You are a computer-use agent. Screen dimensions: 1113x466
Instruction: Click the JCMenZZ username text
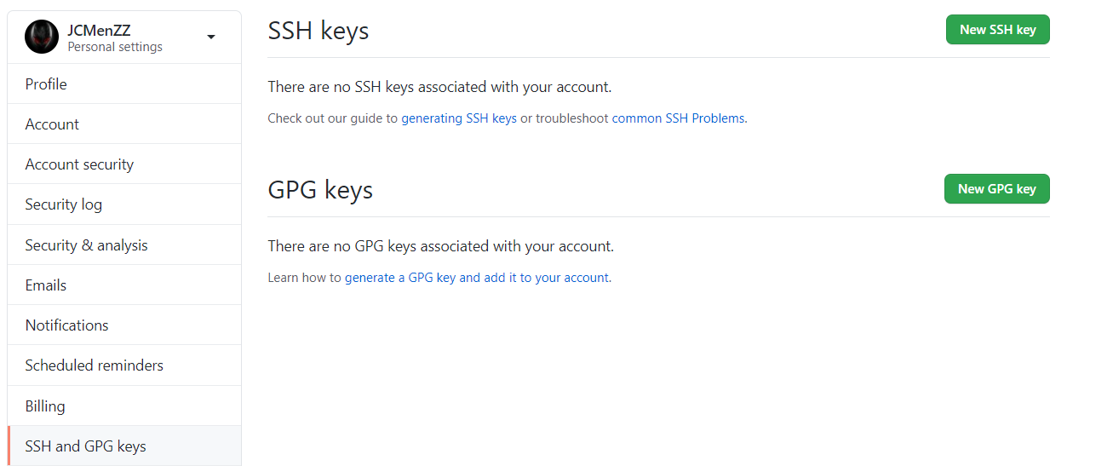pos(99,31)
